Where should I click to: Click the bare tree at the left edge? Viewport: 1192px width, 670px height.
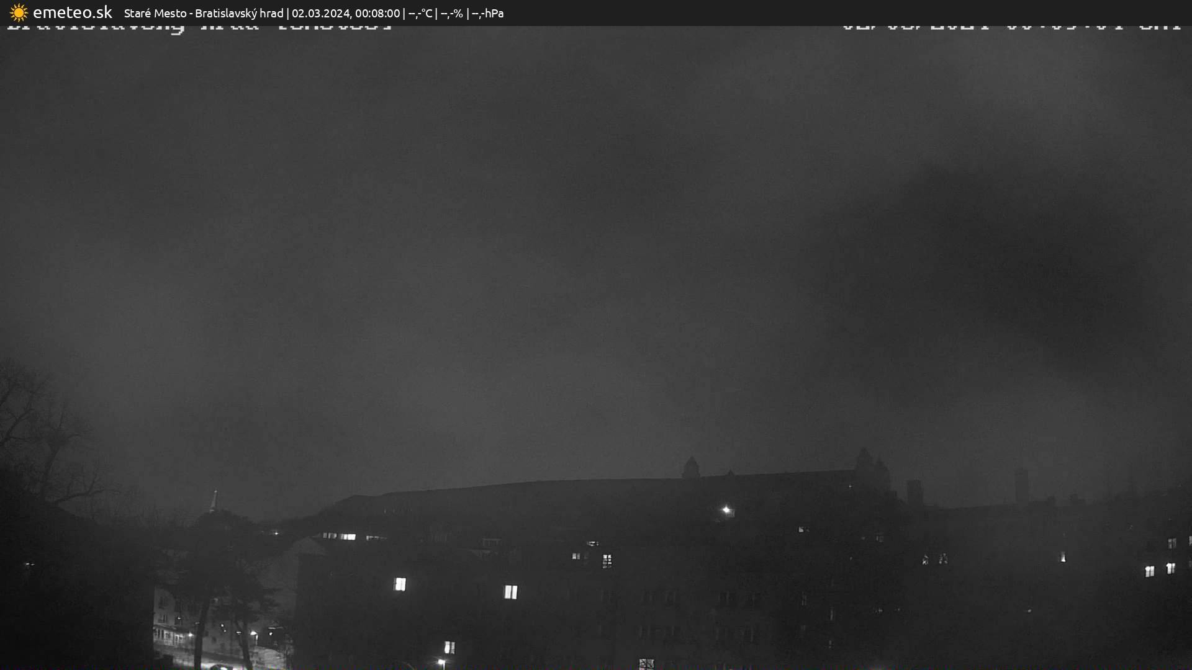tap(37, 434)
